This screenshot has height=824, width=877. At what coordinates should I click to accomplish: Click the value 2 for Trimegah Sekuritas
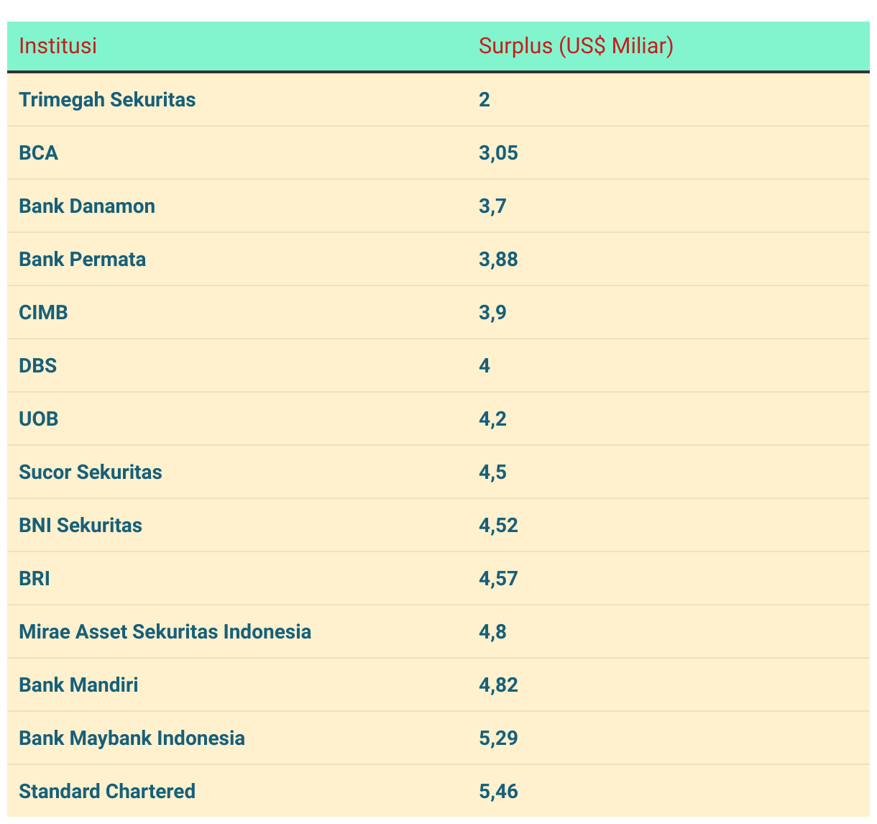(x=485, y=99)
